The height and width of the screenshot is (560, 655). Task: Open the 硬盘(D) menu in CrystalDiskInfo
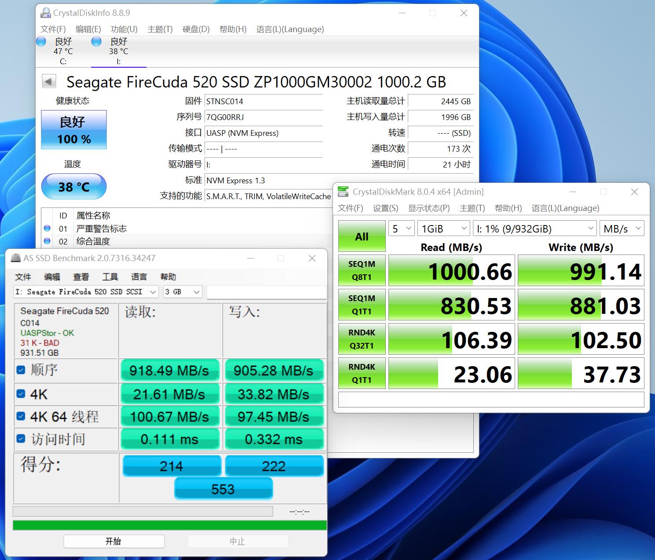[x=195, y=29]
